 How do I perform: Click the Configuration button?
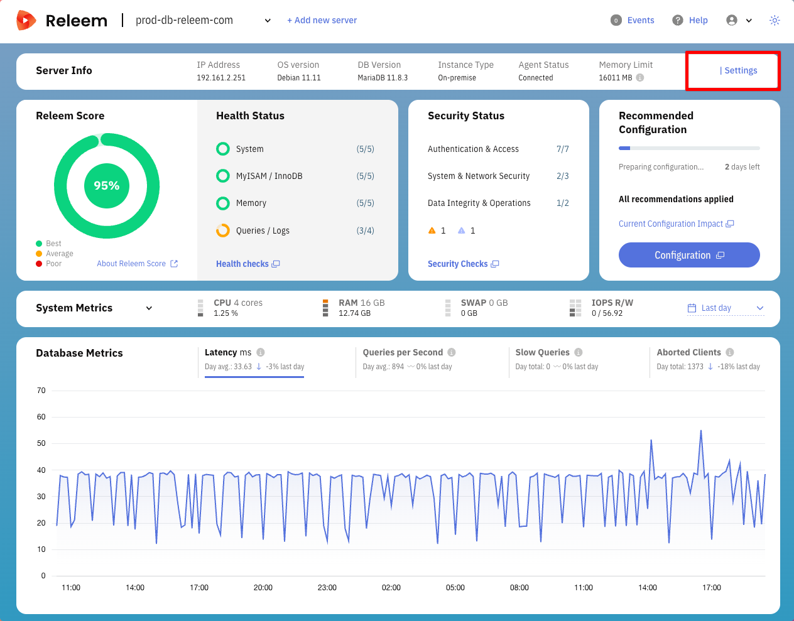(x=689, y=255)
